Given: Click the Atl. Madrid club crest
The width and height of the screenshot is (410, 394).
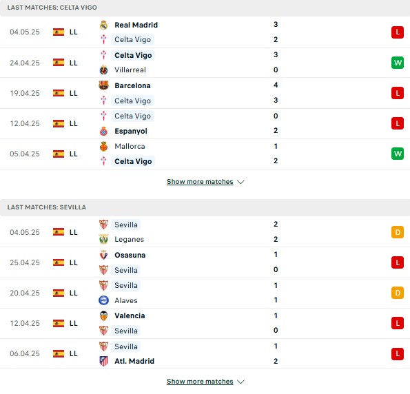Looking at the screenshot, I should (103, 361).
